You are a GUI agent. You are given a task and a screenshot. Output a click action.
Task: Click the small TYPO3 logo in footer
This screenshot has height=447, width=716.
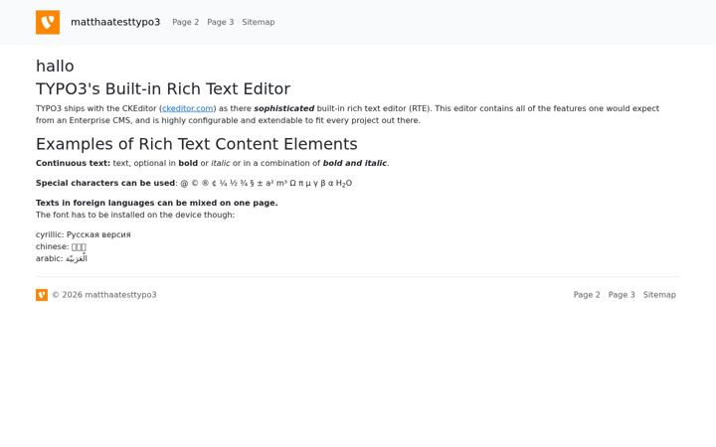(x=42, y=295)
